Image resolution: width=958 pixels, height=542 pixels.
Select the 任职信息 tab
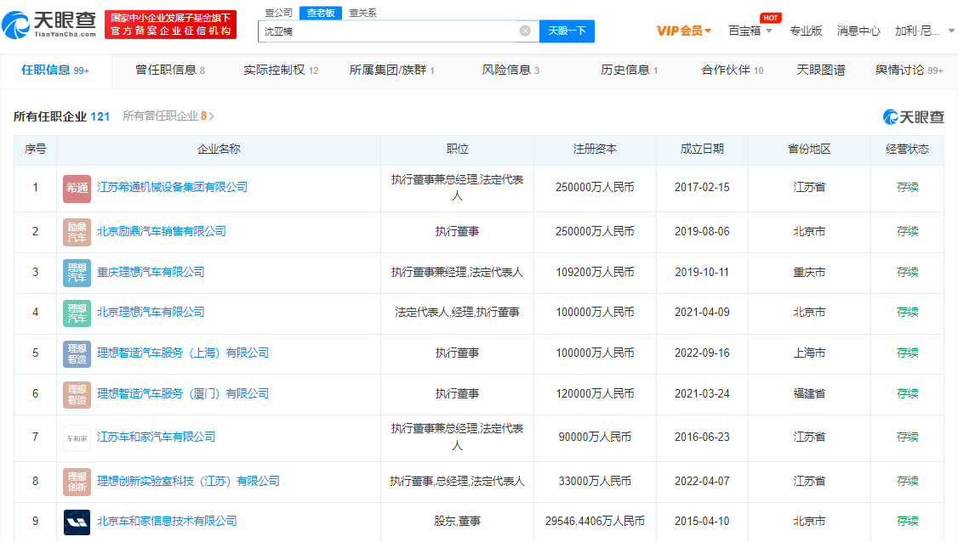pyautogui.click(x=55, y=71)
